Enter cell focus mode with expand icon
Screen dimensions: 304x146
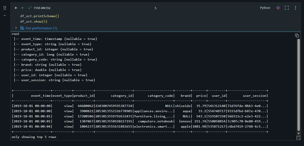tap(287, 8)
